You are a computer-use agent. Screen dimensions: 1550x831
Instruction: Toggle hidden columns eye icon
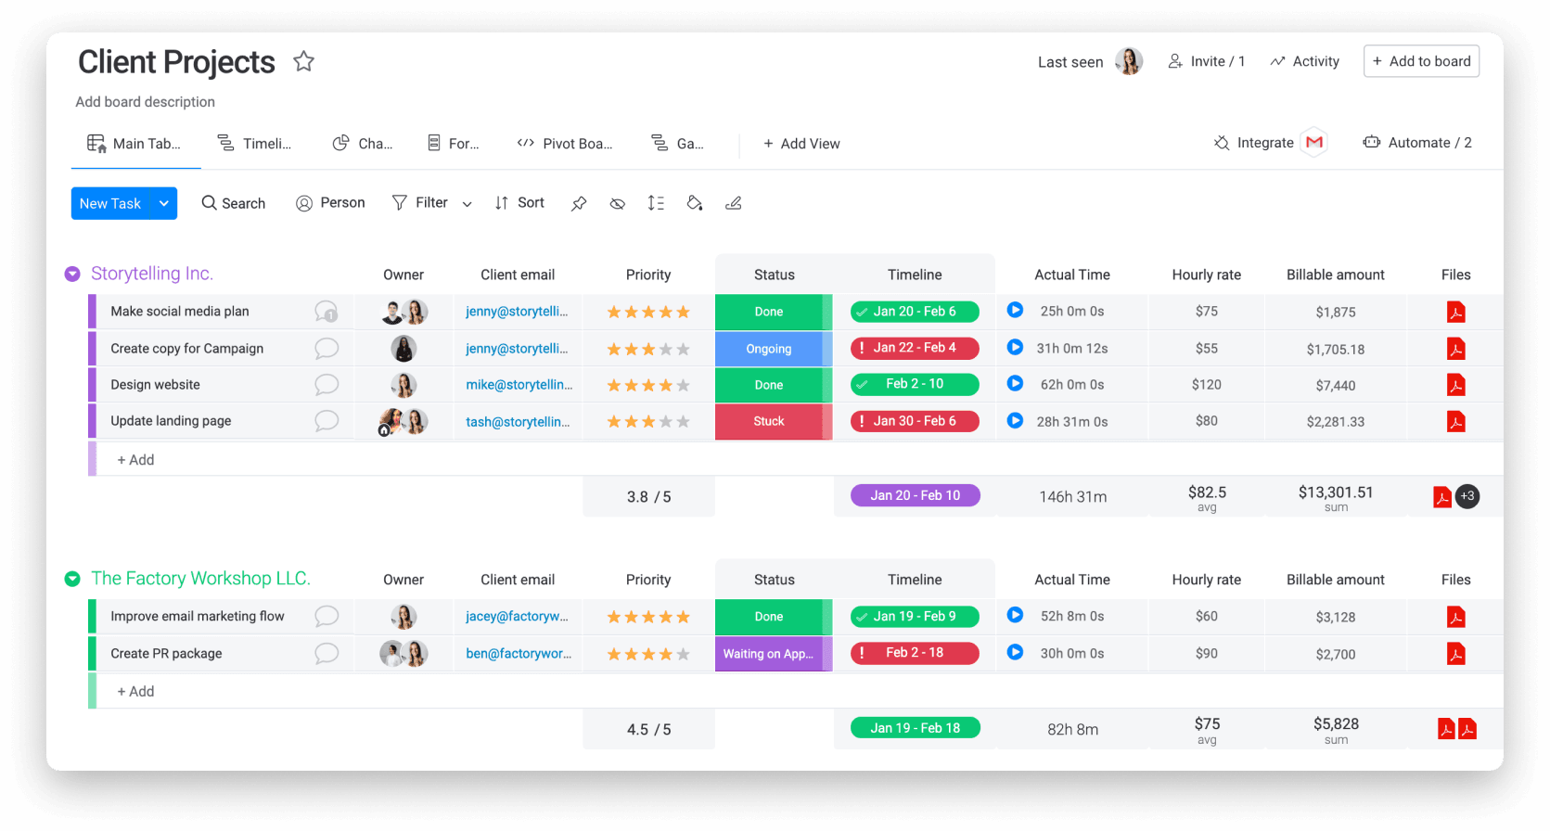coord(617,203)
